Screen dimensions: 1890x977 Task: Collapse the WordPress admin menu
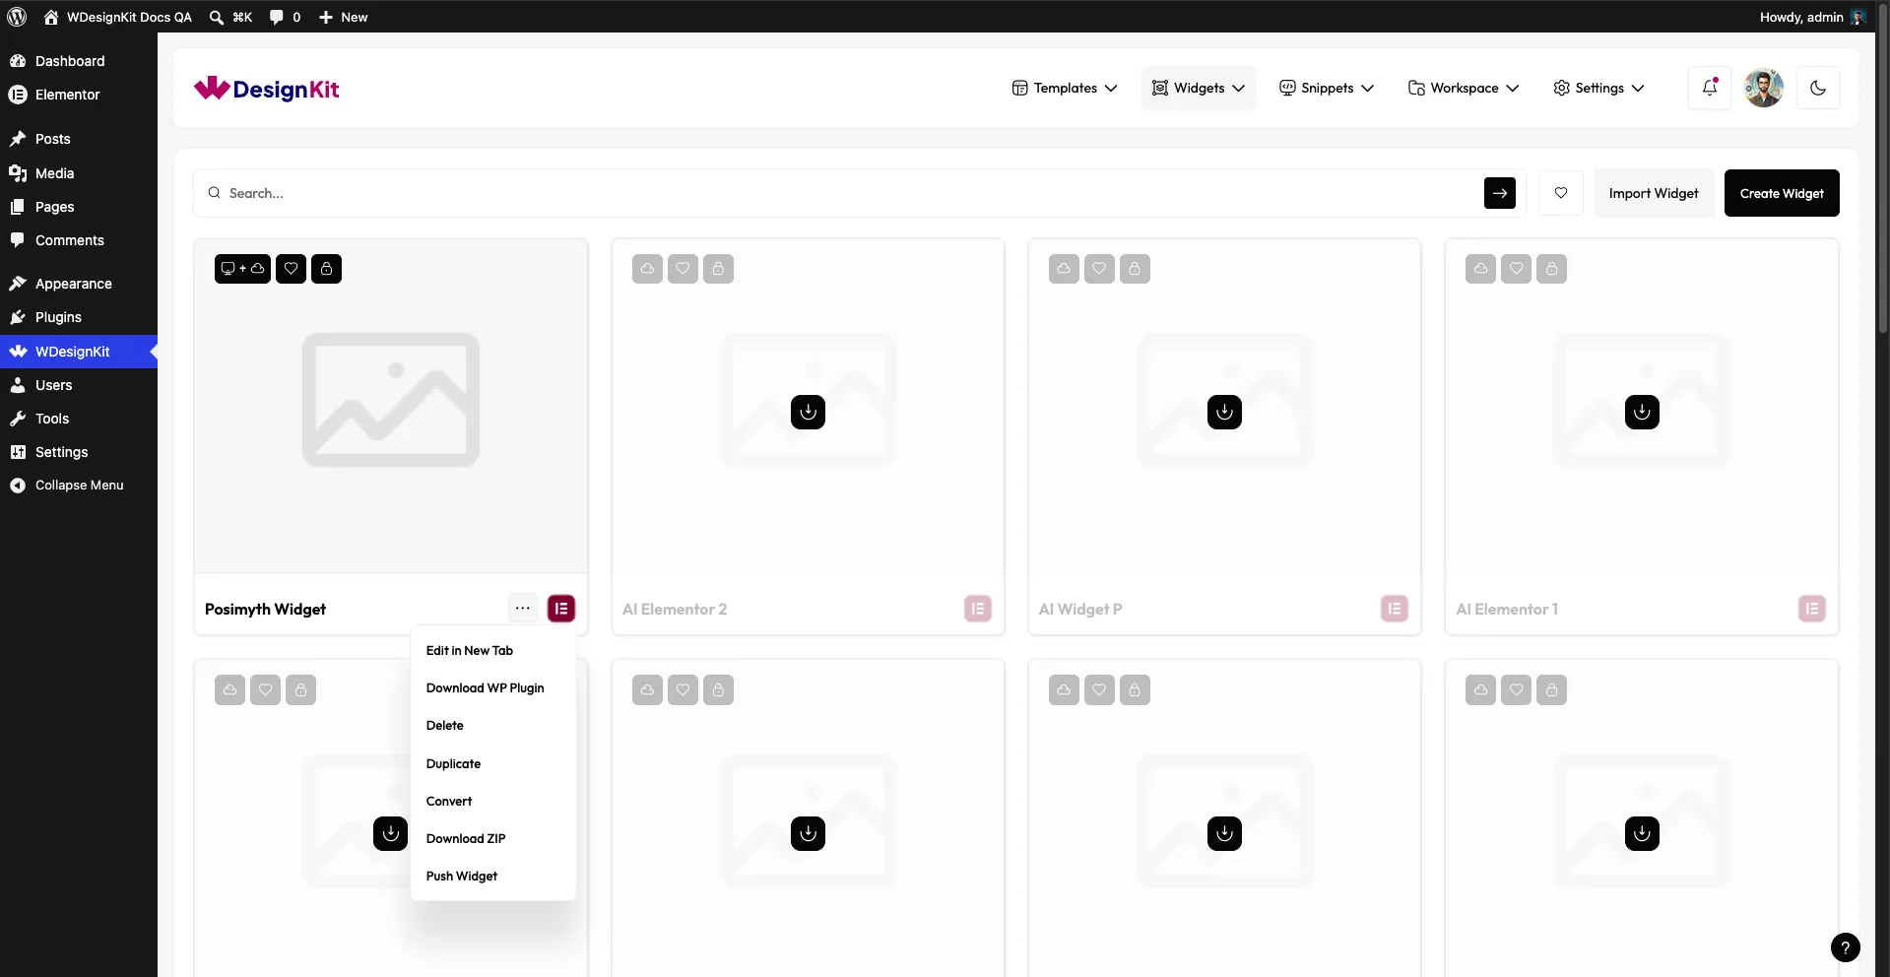click(79, 486)
